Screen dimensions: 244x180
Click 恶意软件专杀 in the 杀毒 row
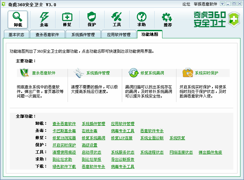pos(152,131)
